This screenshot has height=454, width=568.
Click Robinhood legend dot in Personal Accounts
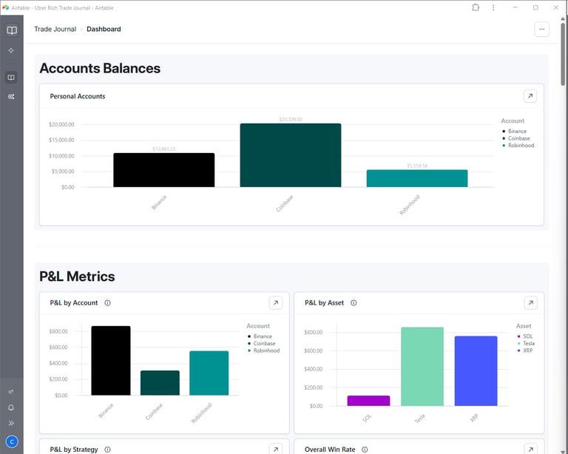click(504, 145)
